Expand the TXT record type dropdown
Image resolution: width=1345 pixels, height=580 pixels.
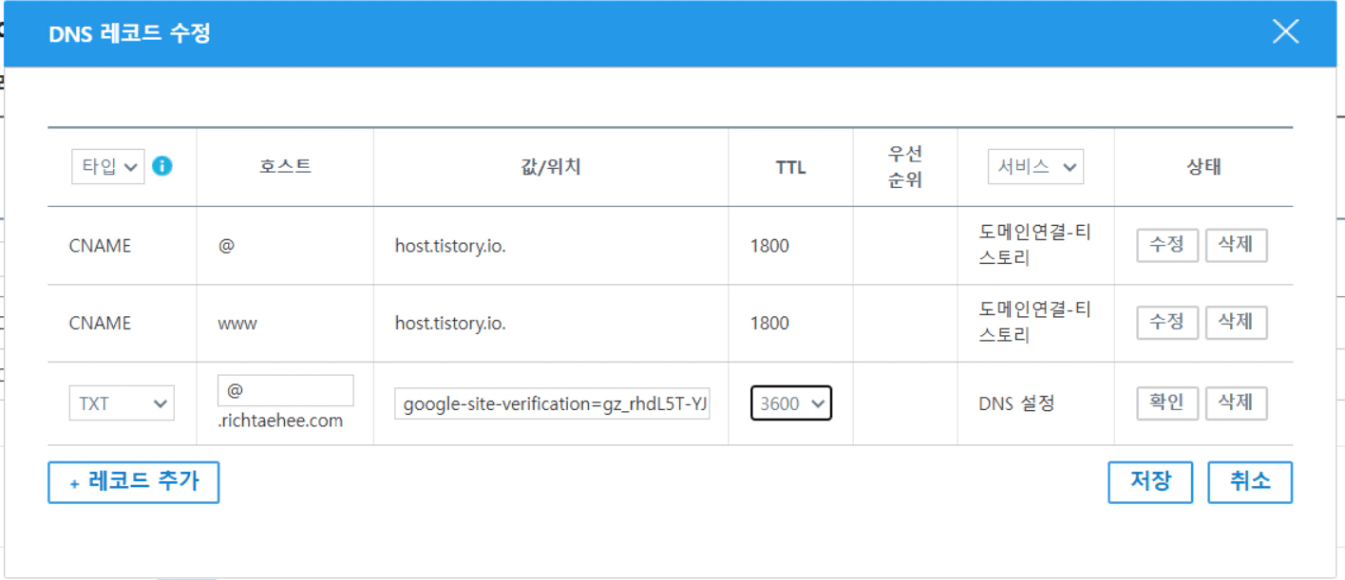pos(122,404)
